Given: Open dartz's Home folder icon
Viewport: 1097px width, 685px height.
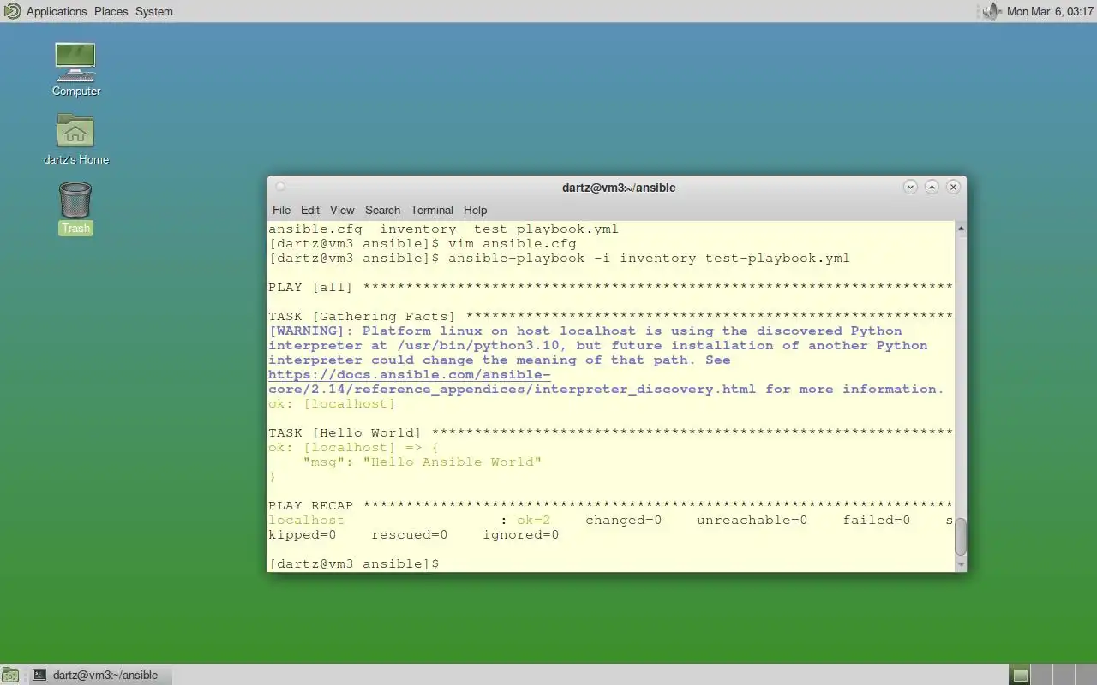Looking at the screenshot, I should [75, 139].
